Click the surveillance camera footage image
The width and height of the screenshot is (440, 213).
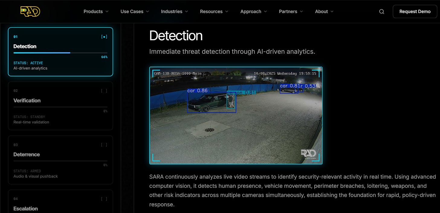click(236, 116)
